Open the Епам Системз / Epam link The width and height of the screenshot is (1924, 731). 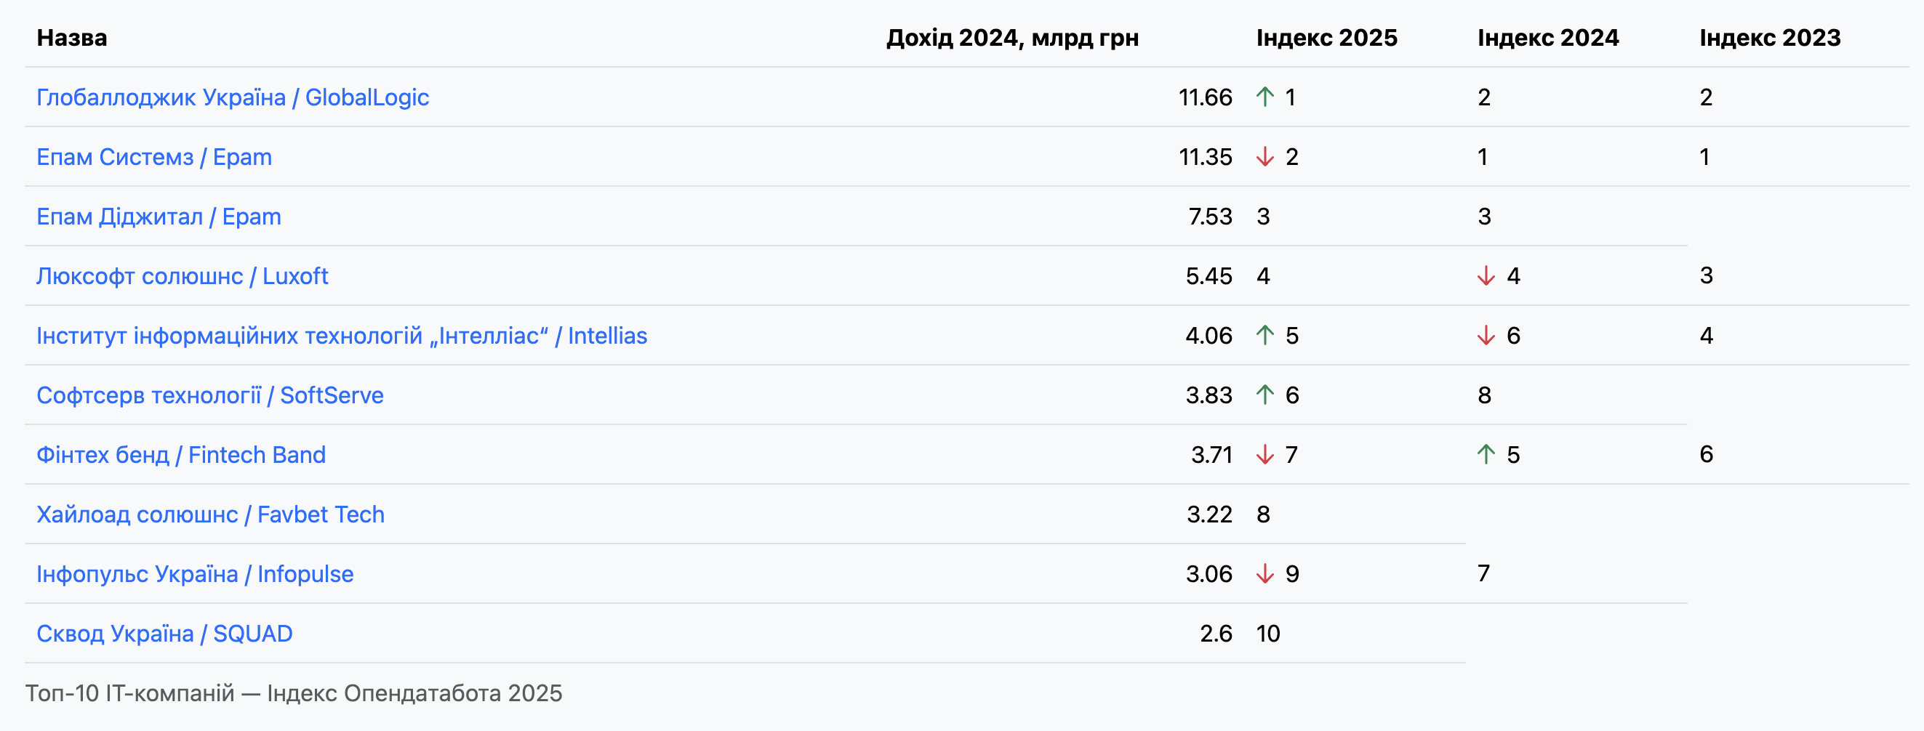click(154, 157)
